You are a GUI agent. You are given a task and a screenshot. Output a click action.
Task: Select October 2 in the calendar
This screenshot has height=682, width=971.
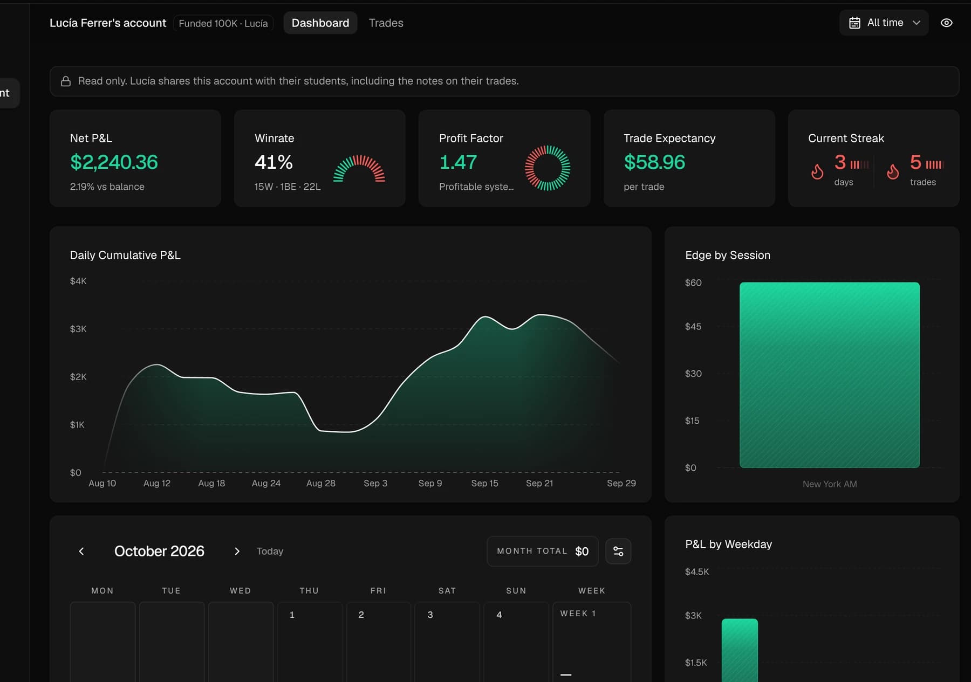(x=379, y=642)
